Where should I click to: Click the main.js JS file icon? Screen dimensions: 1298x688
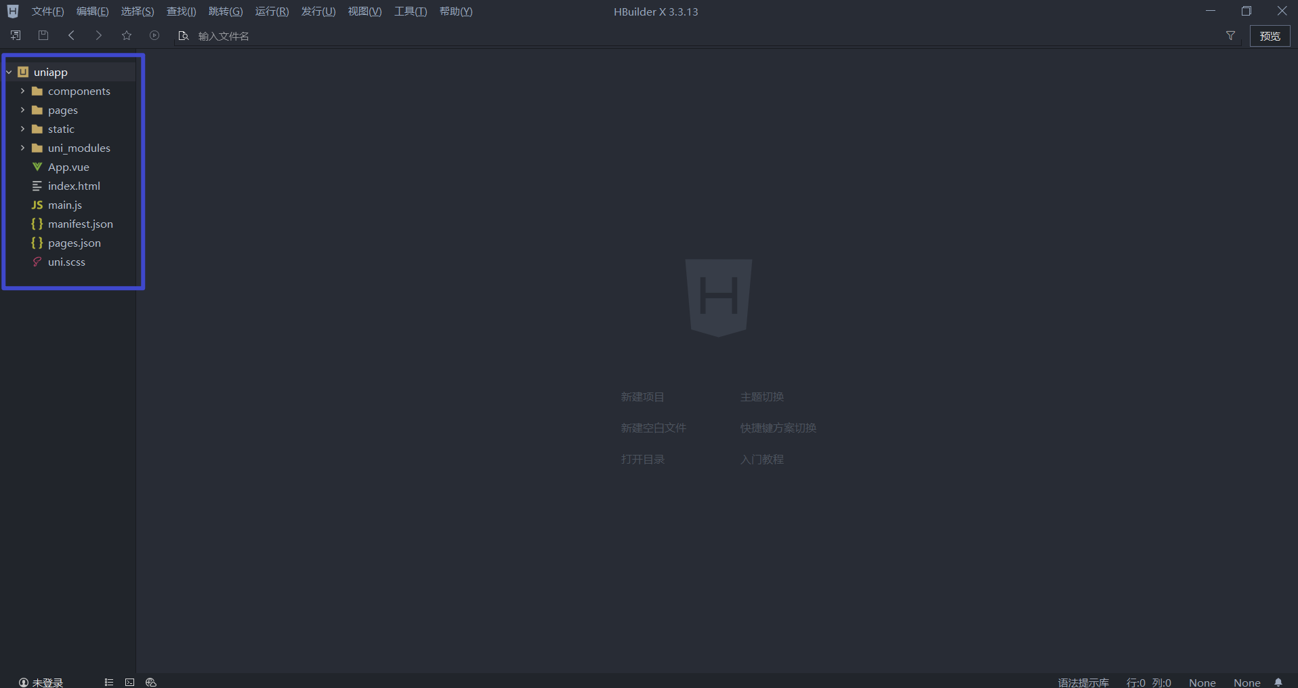coord(37,205)
